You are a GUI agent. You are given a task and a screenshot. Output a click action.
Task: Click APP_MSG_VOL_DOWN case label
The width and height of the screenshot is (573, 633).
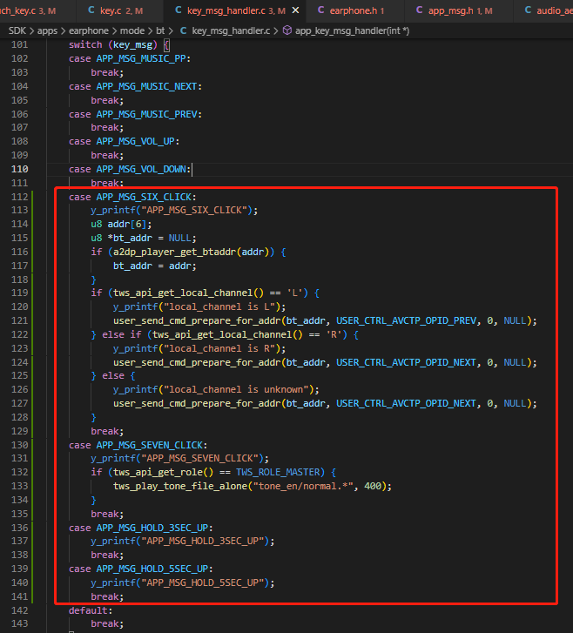(x=141, y=169)
